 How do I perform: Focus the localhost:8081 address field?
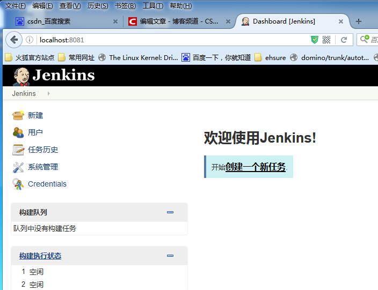pos(173,40)
